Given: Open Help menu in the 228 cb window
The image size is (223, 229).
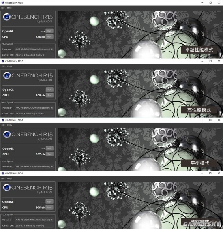Looking at the screenshot, I should coord(9,8).
